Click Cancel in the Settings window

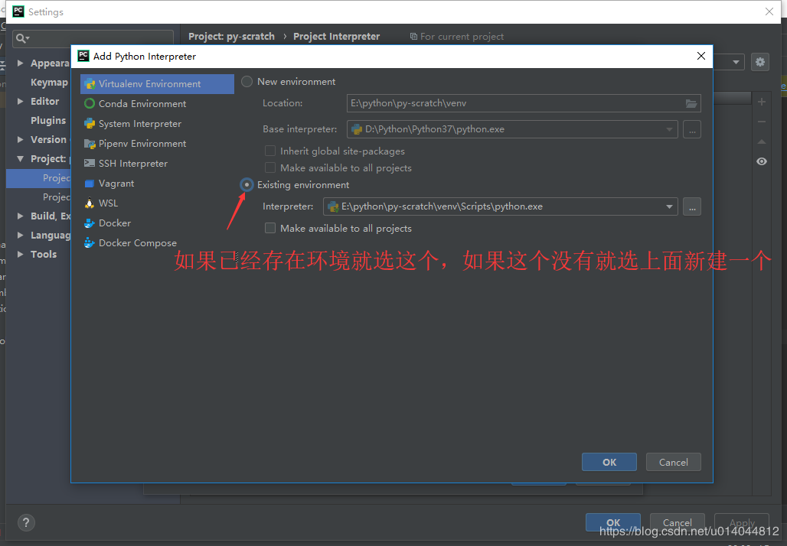pyautogui.click(x=677, y=522)
